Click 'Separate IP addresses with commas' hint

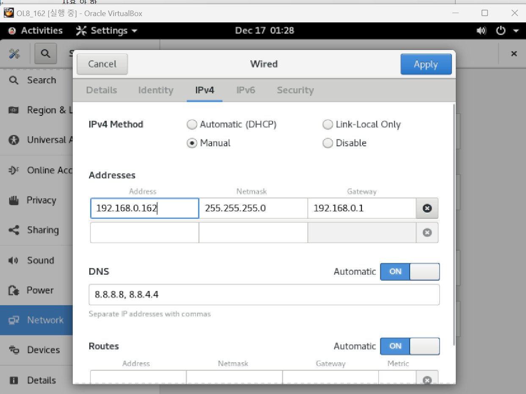[150, 314]
